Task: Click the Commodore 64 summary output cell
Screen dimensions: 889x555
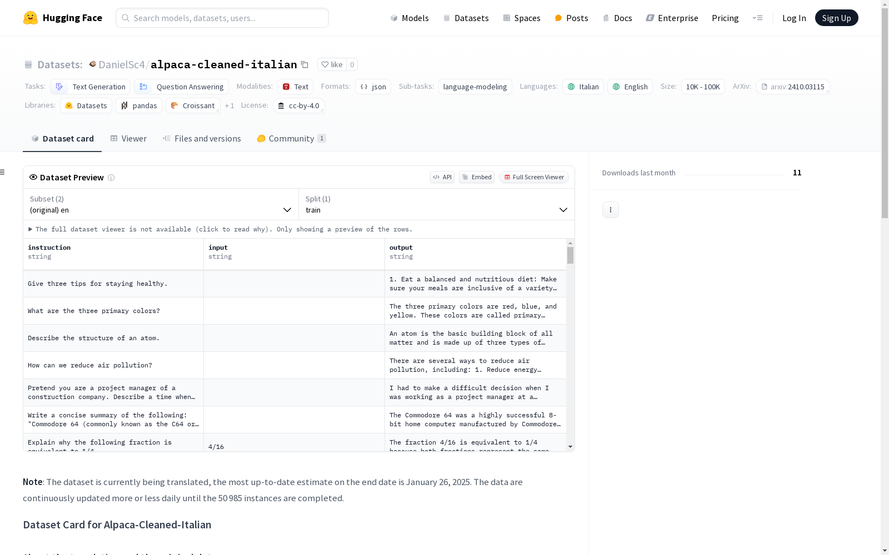Action: 475,420
